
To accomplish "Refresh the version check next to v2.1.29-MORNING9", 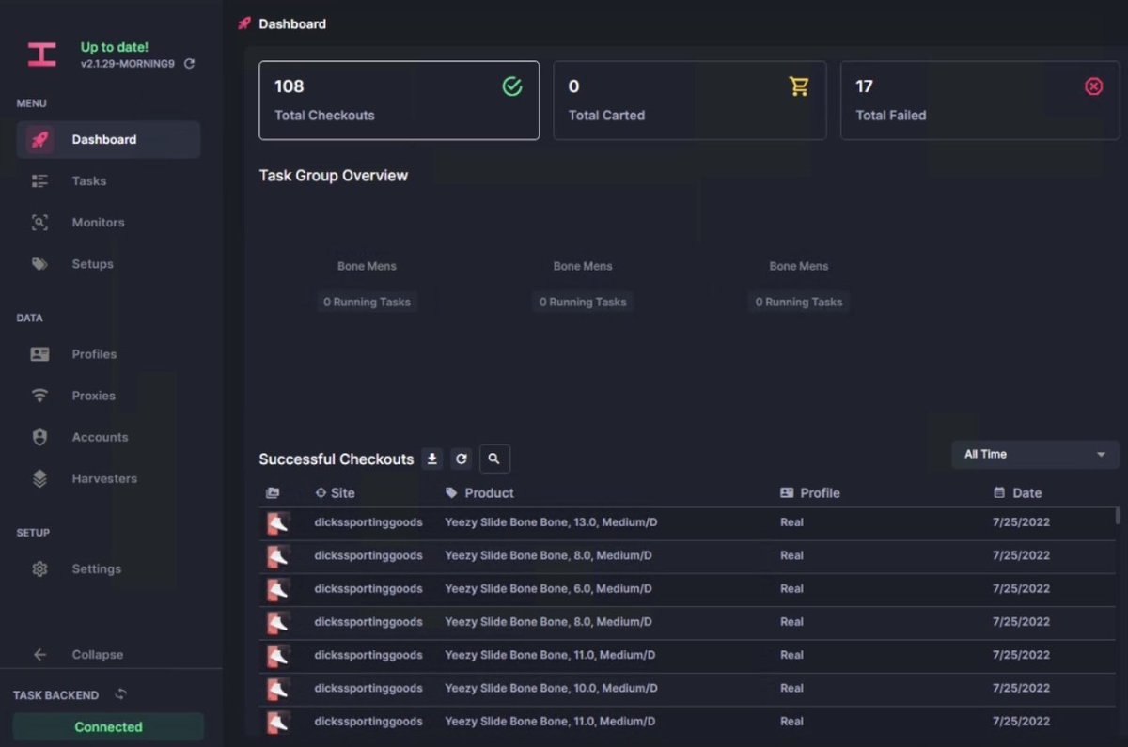I will (188, 64).
